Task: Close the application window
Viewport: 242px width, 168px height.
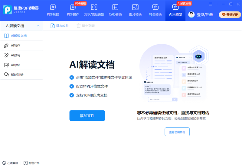Action: click(x=238, y=4)
